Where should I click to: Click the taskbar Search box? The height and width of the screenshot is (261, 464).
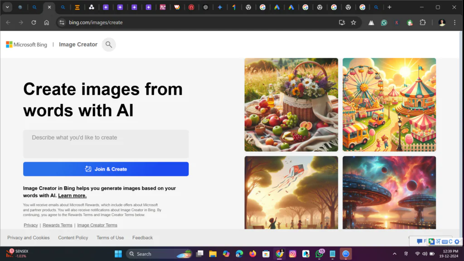160,254
